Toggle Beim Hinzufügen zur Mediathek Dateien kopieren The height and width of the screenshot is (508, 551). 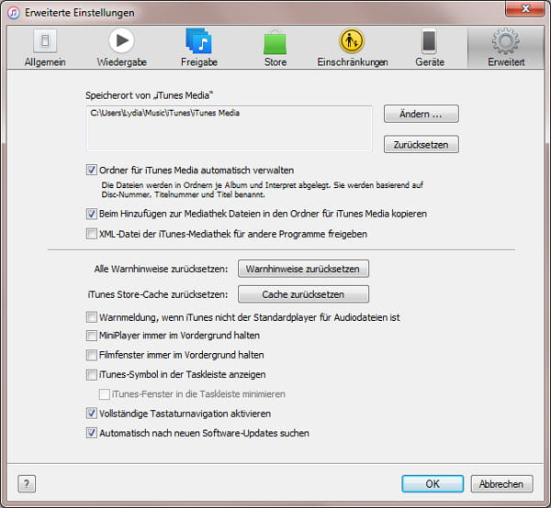92,214
